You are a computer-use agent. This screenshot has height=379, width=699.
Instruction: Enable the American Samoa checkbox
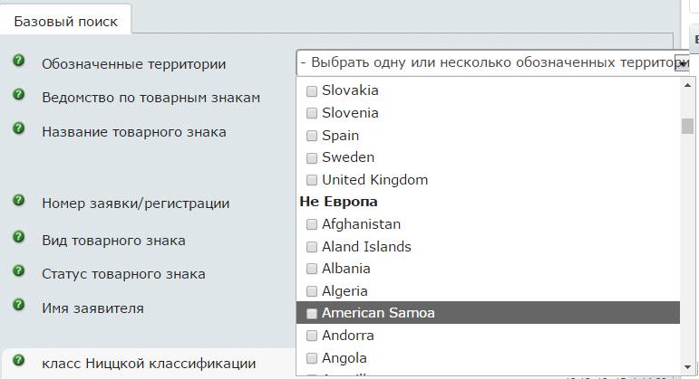pyautogui.click(x=312, y=314)
